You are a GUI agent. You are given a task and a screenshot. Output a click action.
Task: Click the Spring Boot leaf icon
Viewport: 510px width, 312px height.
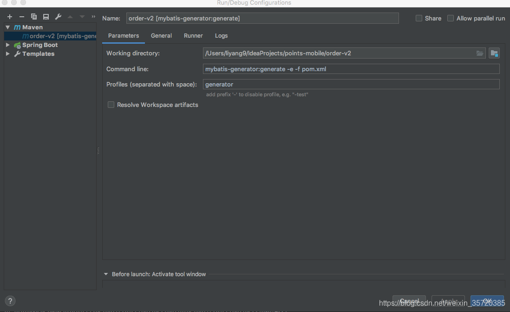pos(17,45)
